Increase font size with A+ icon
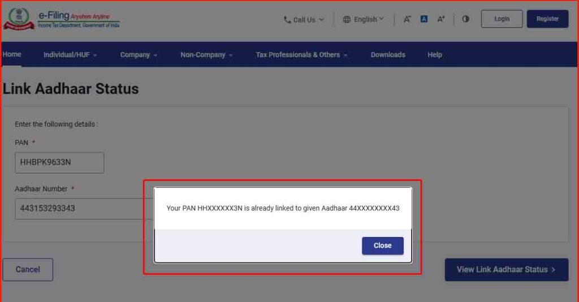579x302 pixels. [441, 19]
